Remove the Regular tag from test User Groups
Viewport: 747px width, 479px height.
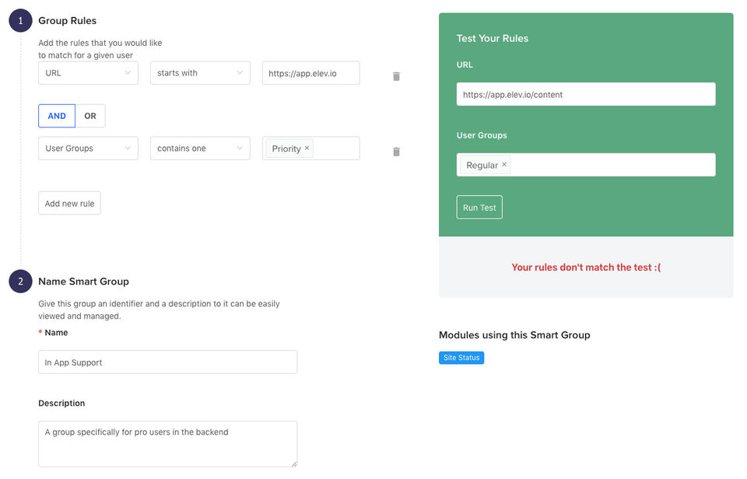point(504,164)
